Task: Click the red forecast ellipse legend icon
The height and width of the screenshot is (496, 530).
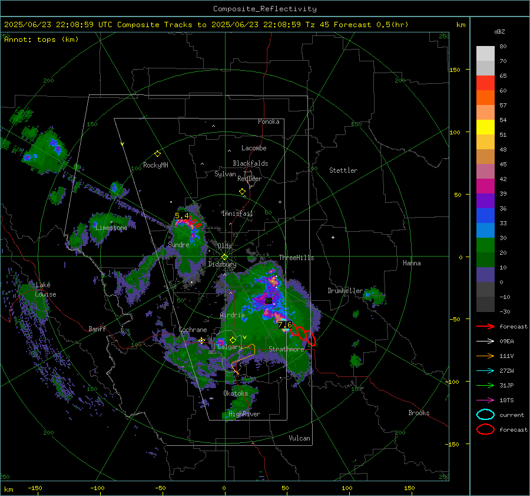Action: tap(485, 429)
